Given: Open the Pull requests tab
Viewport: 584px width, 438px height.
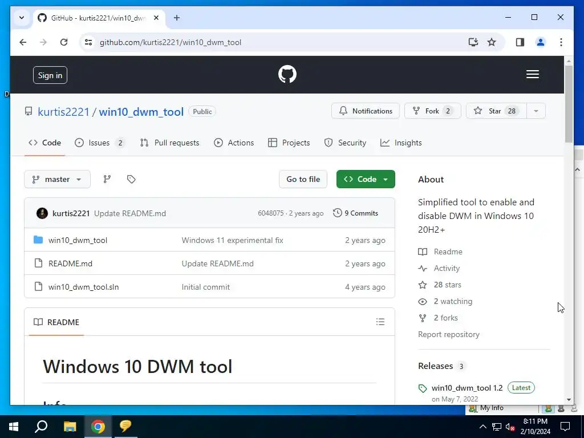Looking at the screenshot, I should pyautogui.click(x=169, y=143).
